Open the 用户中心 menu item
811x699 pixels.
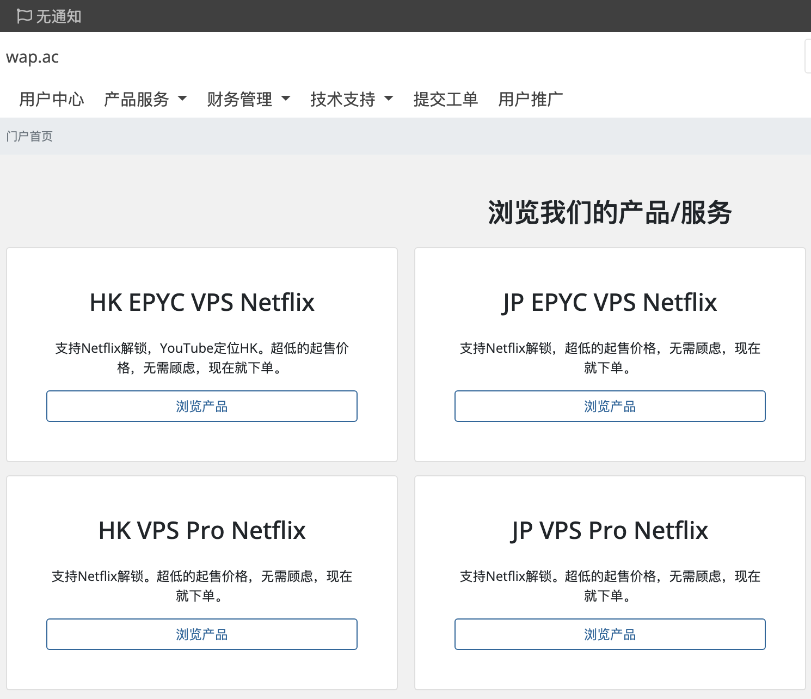tap(52, 99)
